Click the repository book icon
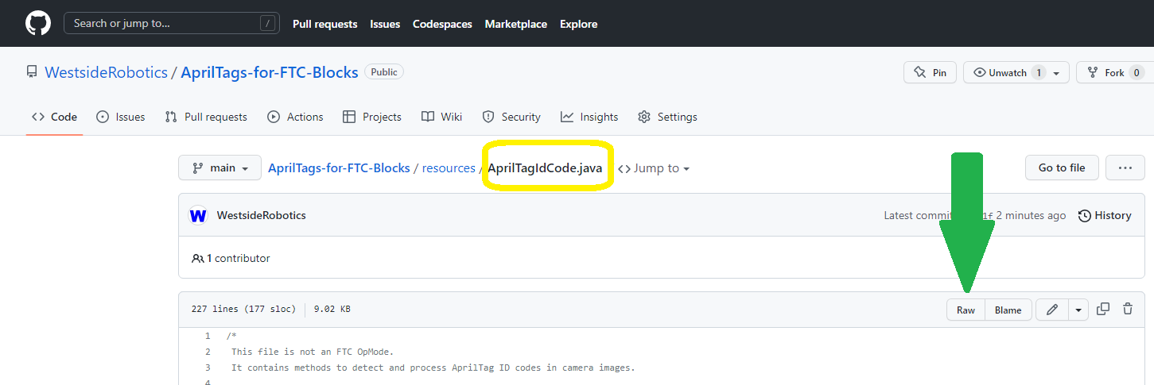Image resolution: width=1154 pixels, height=385 pixels. click(x=32, y=72)
